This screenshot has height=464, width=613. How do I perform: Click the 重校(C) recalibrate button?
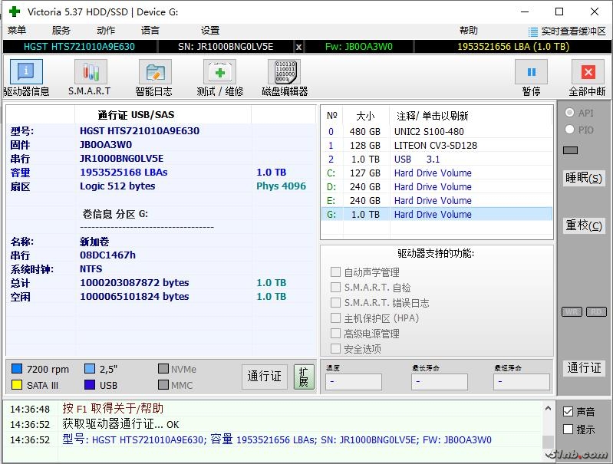pyautogui.click(x=584, y=225)
